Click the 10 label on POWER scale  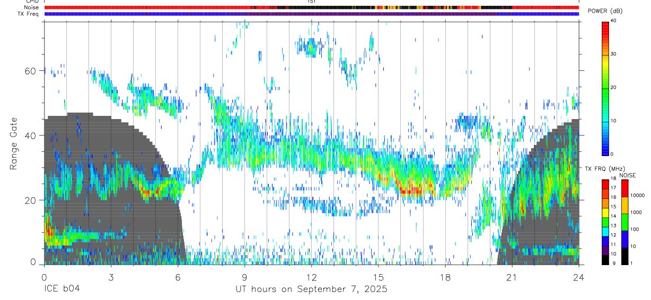tap(614, 121)
